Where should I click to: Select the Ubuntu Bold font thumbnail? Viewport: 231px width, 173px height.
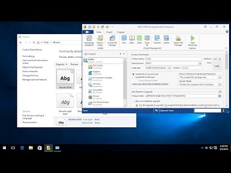tap(65, 79)
